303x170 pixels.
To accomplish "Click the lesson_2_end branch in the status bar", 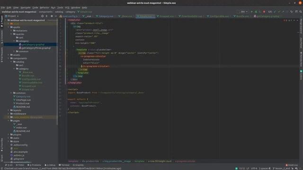I will [281, 169].
